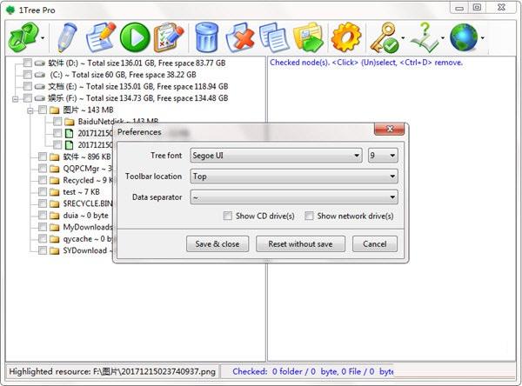Click the Cancel button in Preferences
Viewport: 522px width, 386px height.
point(375,244)
